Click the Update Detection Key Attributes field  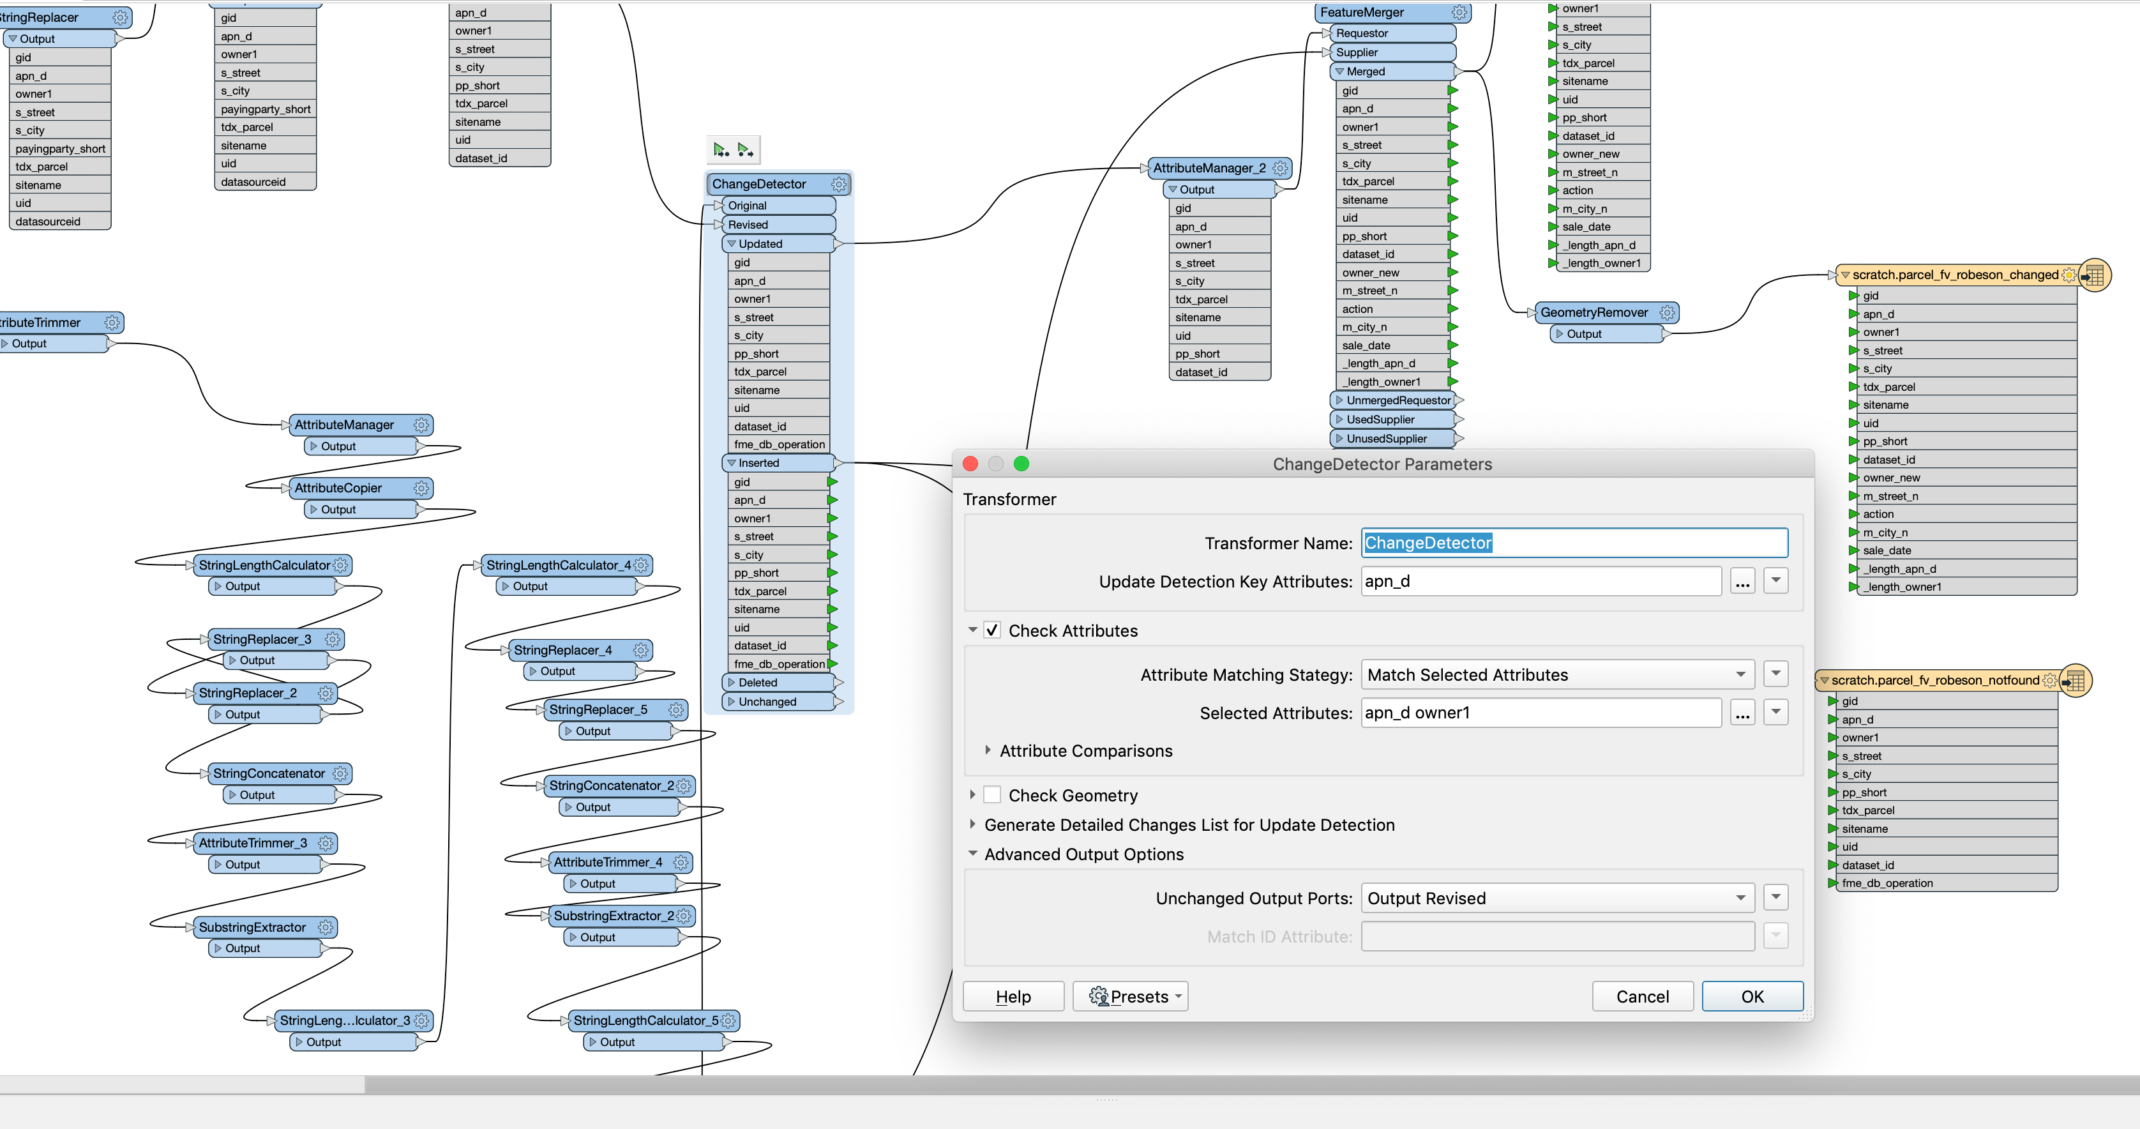pos(1541,582)
